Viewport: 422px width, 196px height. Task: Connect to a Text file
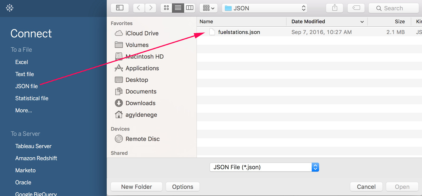(25, 74)
